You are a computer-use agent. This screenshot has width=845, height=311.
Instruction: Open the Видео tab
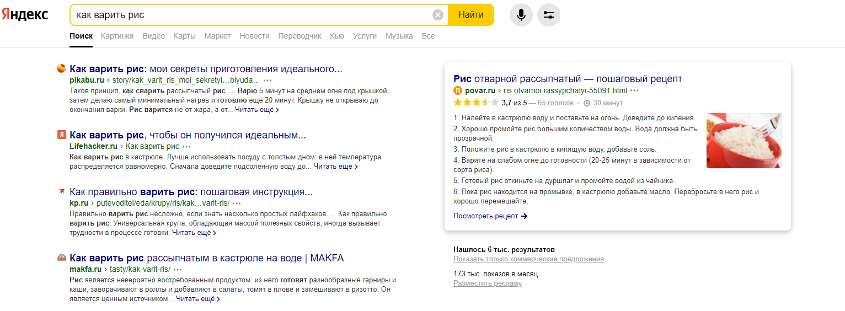pos(153,36)
